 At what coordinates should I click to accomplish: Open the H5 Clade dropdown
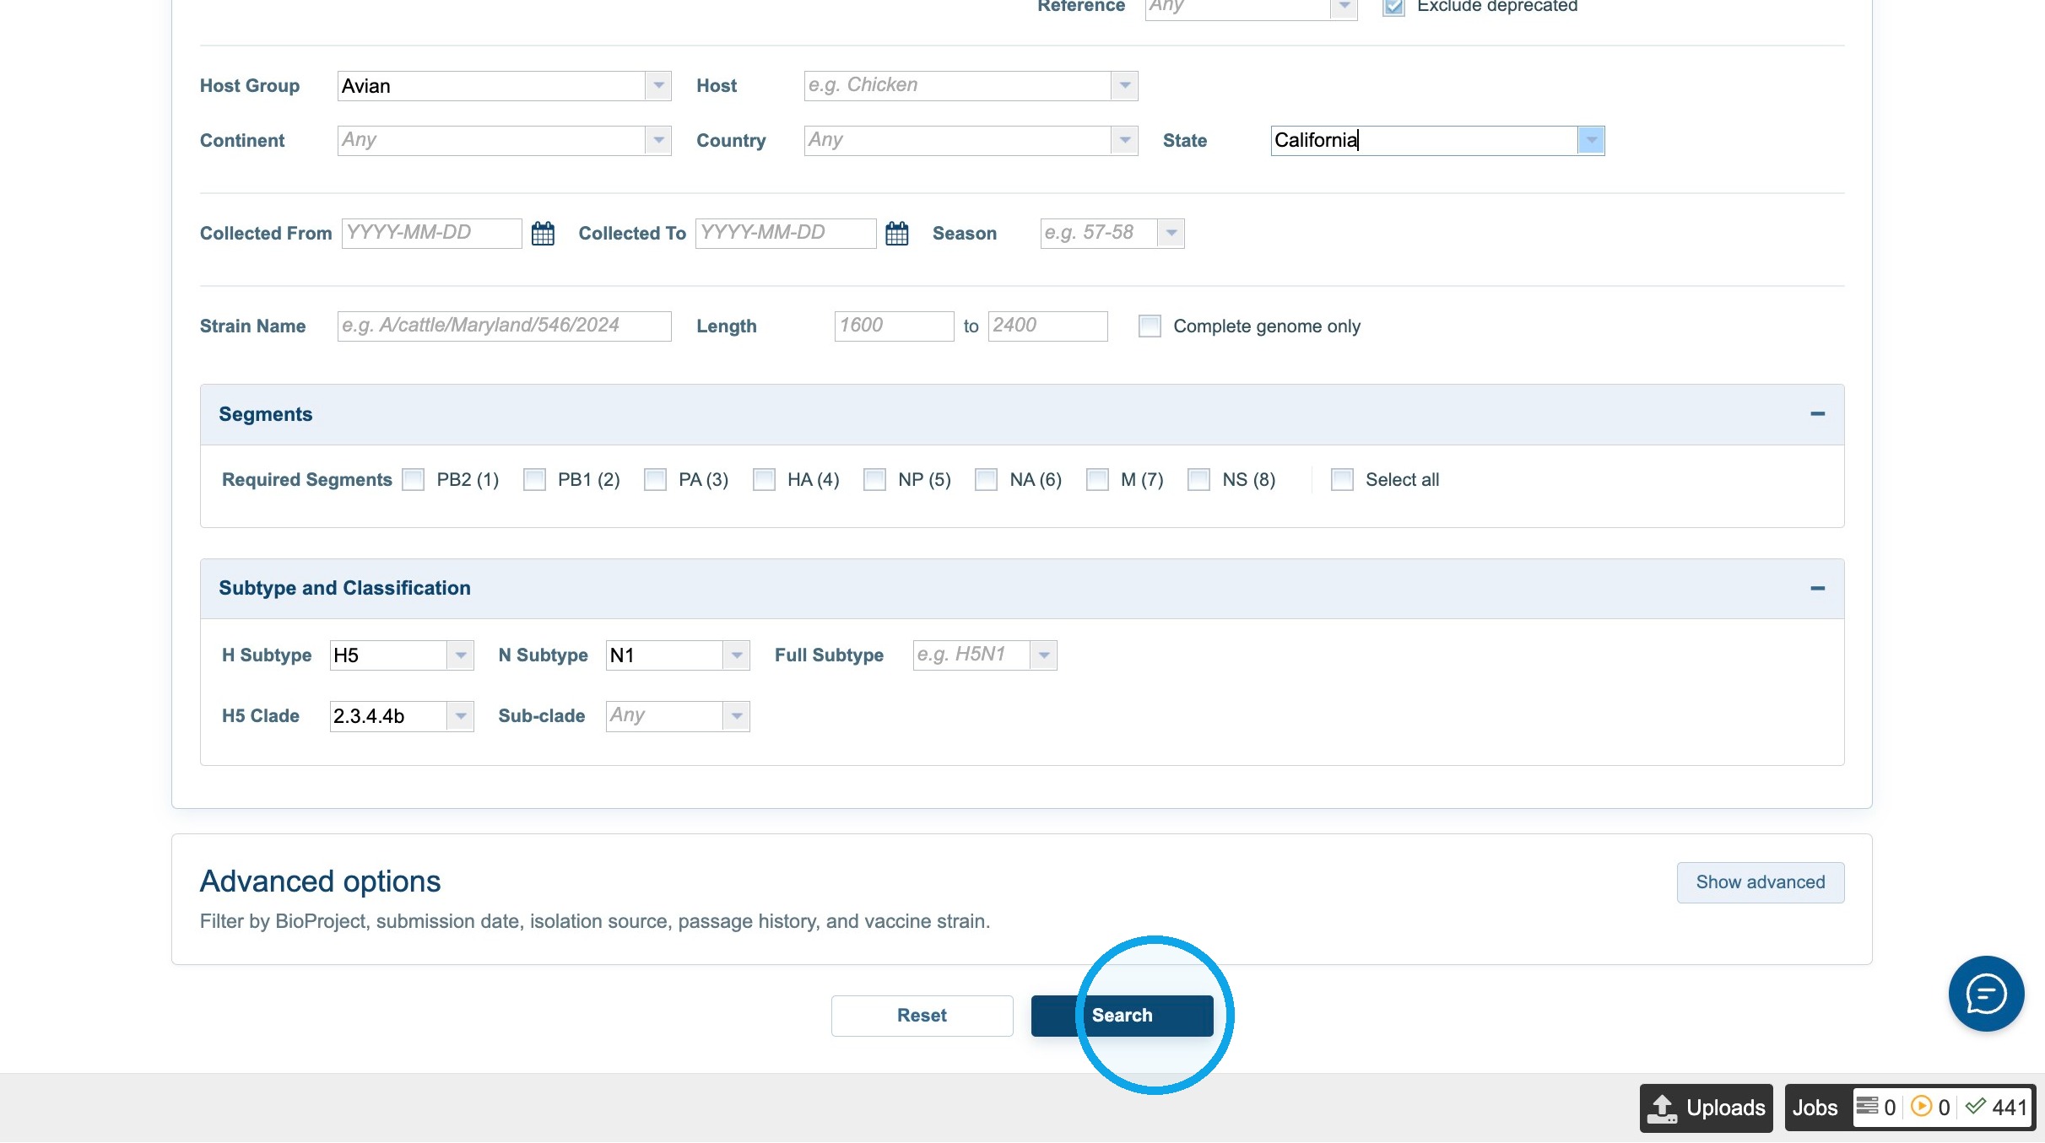(460, 716)
